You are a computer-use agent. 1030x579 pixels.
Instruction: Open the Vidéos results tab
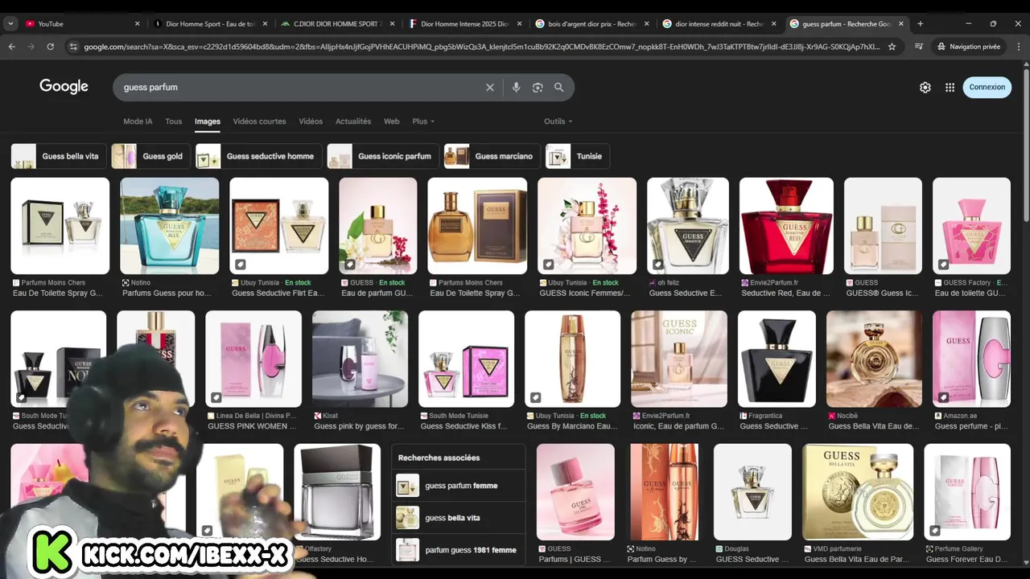pyautogui.click(x=311, y=121)
